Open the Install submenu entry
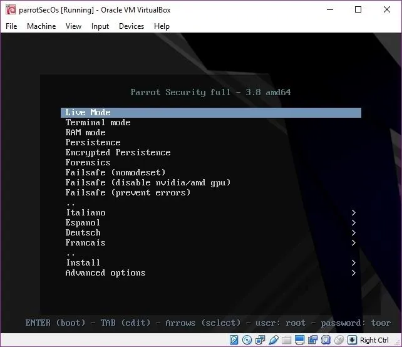 211,262
